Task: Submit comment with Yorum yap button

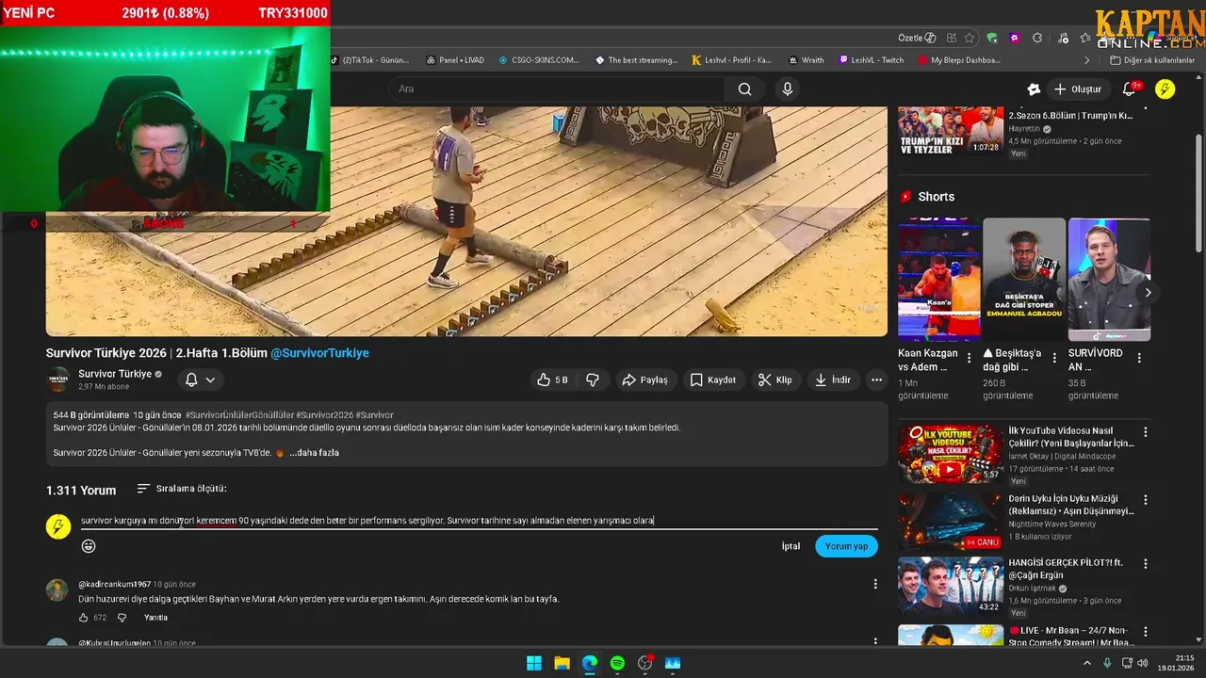Action: [x=846, y=546]
